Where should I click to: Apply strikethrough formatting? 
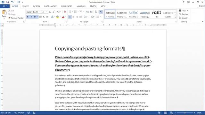[x=40, y=17]
